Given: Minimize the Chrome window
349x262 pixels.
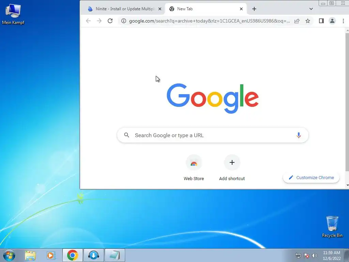Looking at the screenshot, I should tap(323, 3).
